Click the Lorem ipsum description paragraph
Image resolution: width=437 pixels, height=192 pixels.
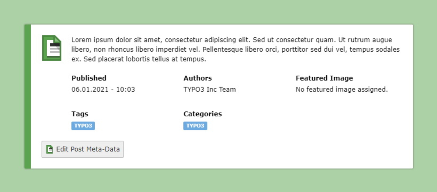(x=235, y=50)
